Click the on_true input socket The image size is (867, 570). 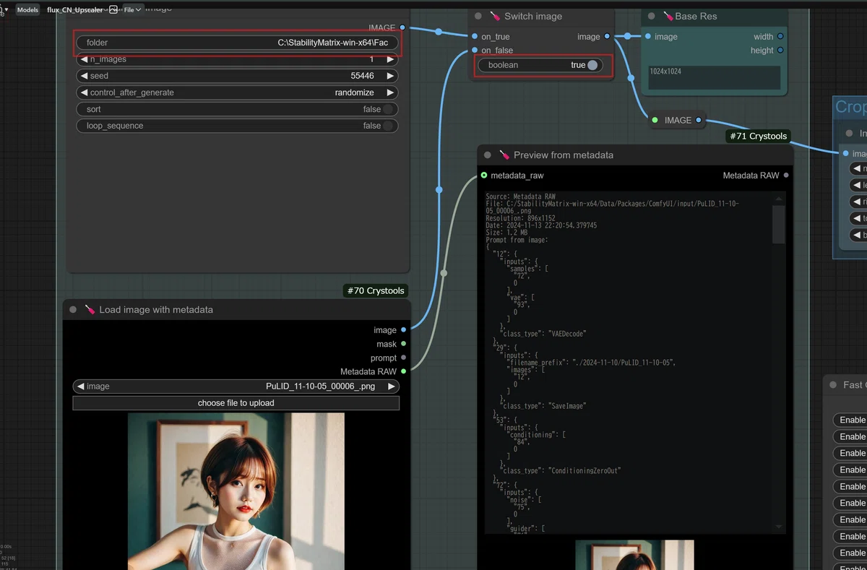click(475, 36)
